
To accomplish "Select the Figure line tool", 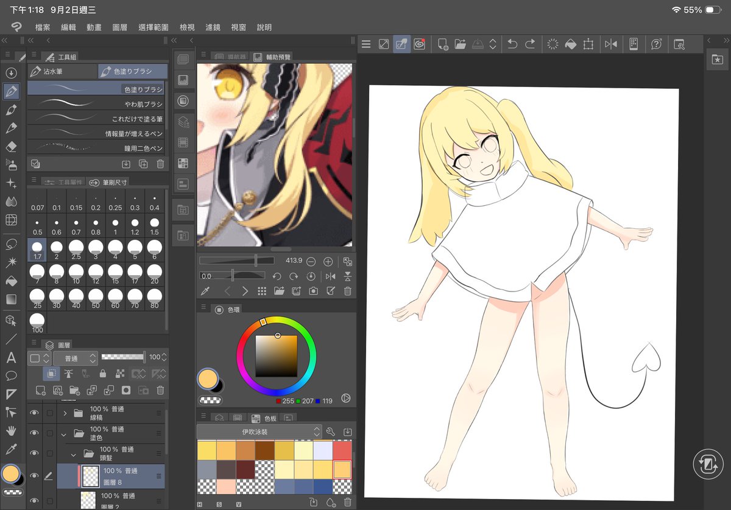I will point(11,339).
